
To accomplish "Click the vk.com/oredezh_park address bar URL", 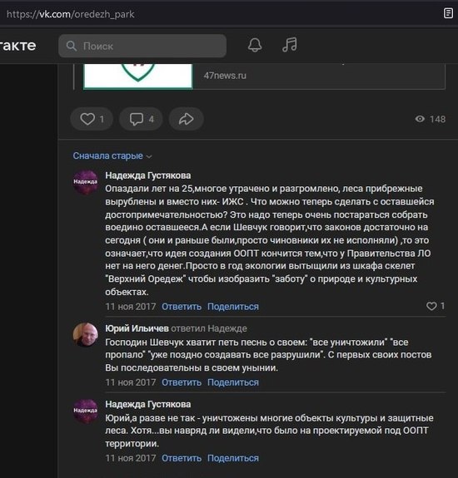I will pyautogui.click(x=71, y=14).
